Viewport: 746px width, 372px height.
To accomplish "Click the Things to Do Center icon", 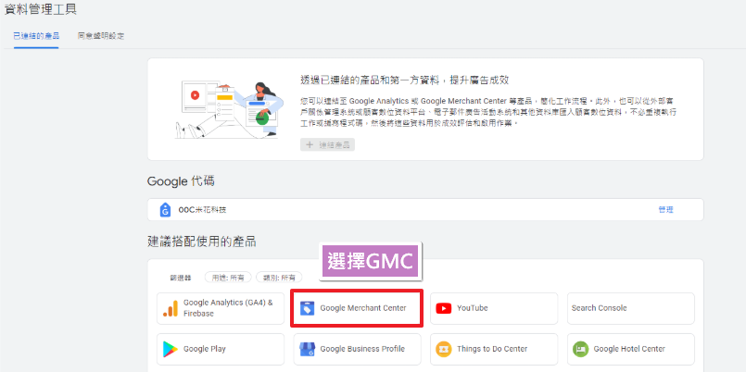I will pyautogui.click(x=444, y=349).
